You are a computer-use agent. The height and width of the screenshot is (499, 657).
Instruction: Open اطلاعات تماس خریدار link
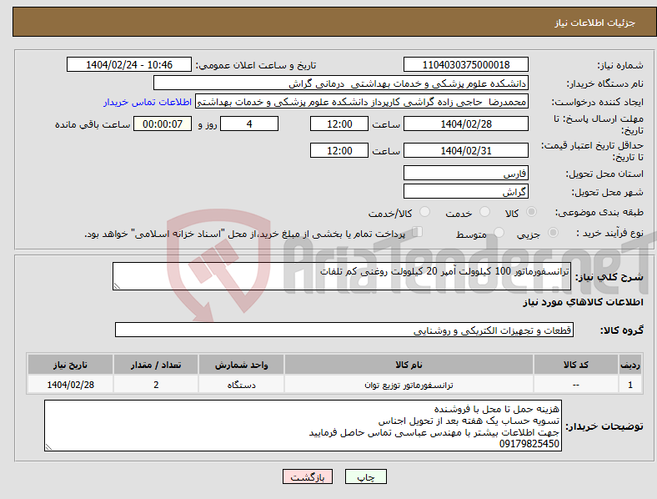[x=148, y=102]
